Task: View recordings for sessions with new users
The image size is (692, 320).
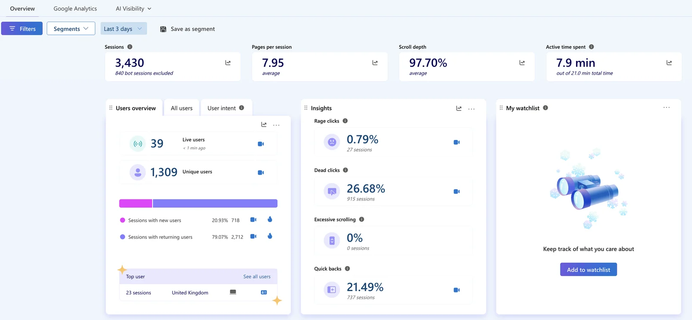Action: point(253,220)
